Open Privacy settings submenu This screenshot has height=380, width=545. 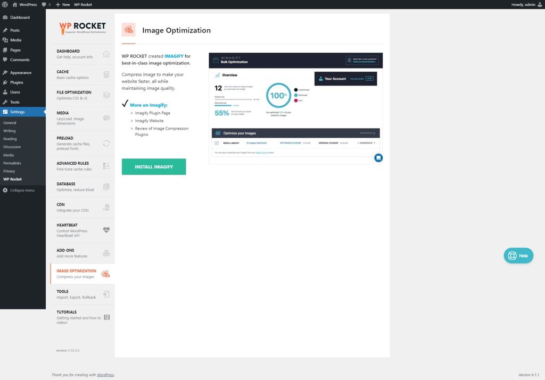[x=9, y=171]
